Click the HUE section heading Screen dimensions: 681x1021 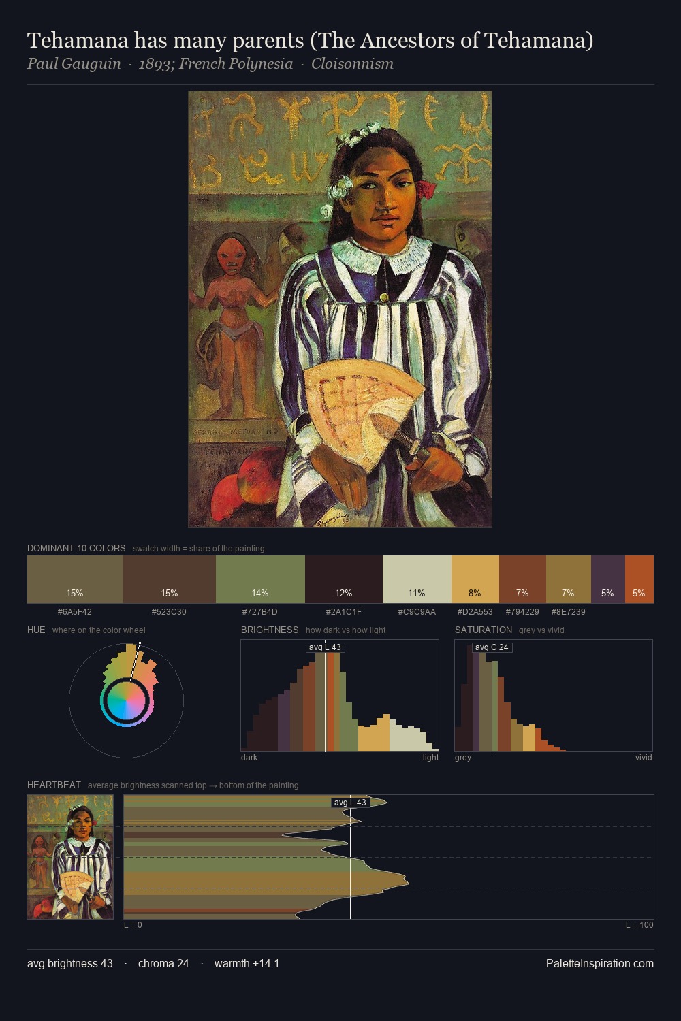(36, 630)
